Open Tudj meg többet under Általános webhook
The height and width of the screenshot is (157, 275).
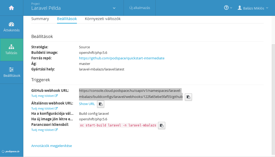point(44,108)
